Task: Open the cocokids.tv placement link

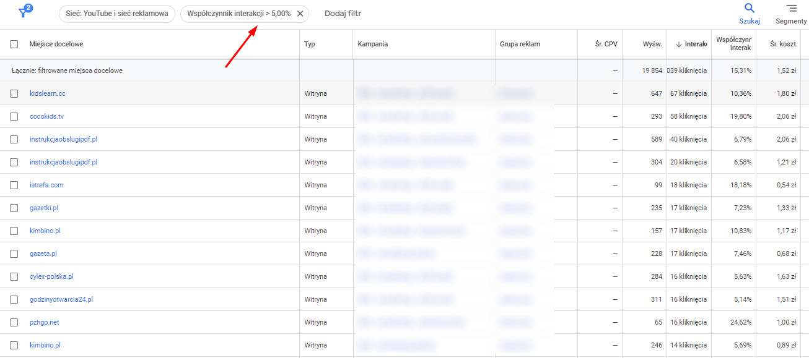Action: tap(46, 116)
